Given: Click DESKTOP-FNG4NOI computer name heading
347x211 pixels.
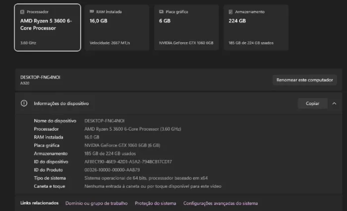Looking at the screenshot, I should [40, 77].
